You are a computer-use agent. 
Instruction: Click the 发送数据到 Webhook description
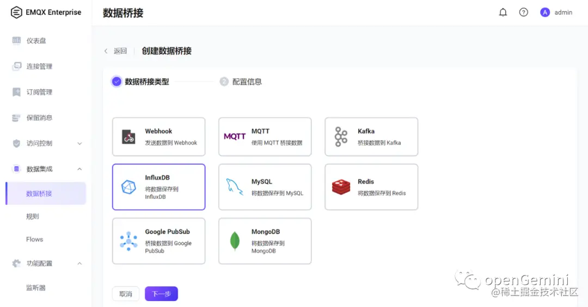(x=171, y=143)
